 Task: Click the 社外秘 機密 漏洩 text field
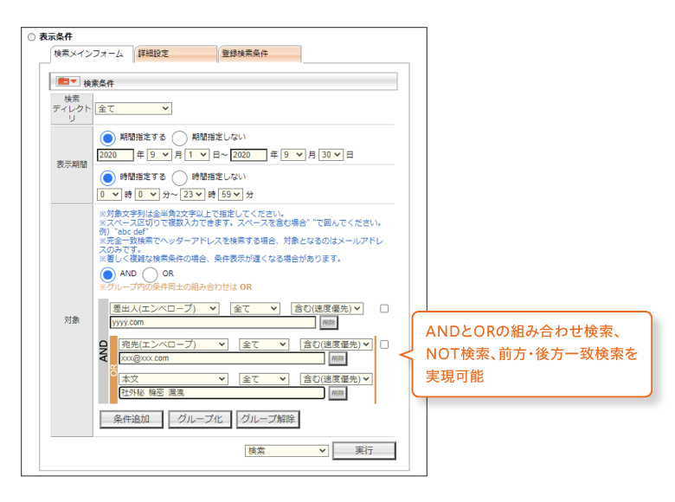click(222, 393)
